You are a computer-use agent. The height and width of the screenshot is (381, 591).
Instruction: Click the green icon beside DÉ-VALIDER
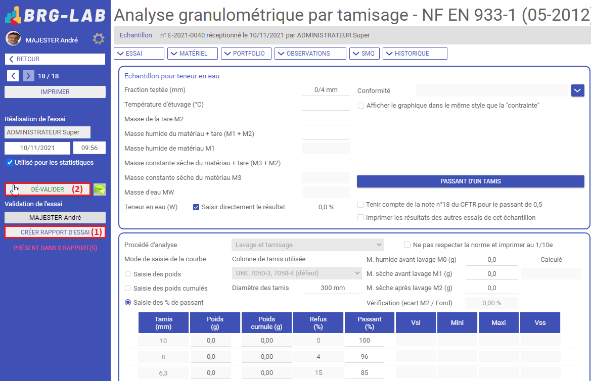[100, 189]
